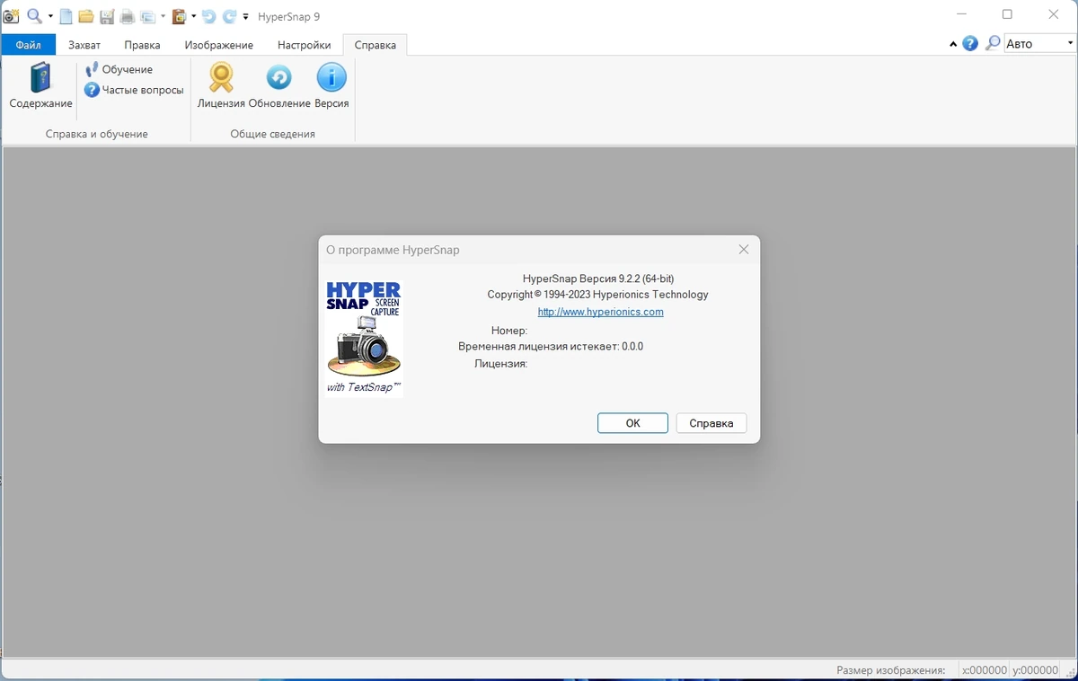Click the zoom magnifier icon beside Авто box
The width and height of the screenshot is (1078, 681).
pos(993,43)
